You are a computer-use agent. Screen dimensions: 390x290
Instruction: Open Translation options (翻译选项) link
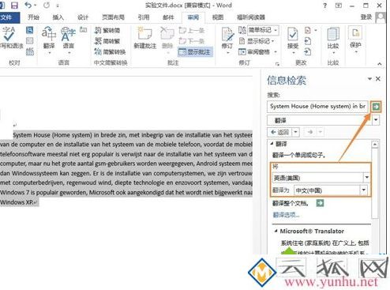[286, 215]
